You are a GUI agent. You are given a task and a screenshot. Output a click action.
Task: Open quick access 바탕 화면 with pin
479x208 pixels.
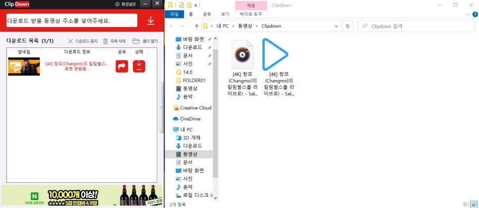point(190,40)
